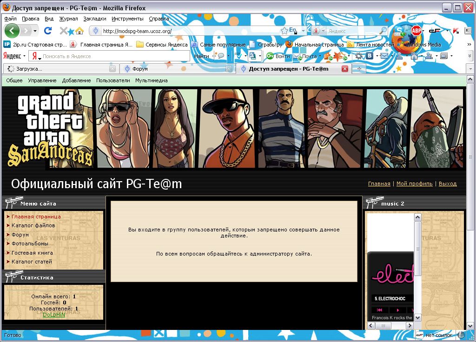Open Главная страница Я... bookmark
This screenshot has height=342, width=476.
[101, 45]
